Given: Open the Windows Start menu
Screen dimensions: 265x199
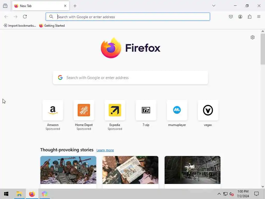Looking at the screenshot, I should point(6,194).
